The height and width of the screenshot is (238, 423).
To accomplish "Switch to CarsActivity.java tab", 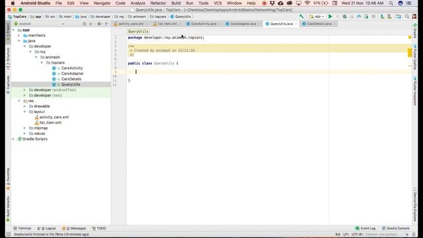I will 204,24.
